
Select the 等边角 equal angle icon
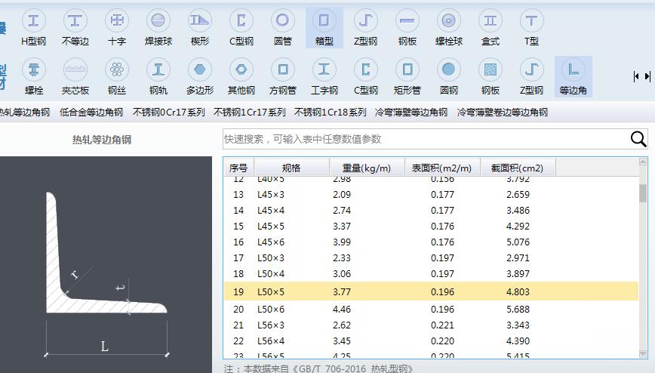[x=574, y=77]
